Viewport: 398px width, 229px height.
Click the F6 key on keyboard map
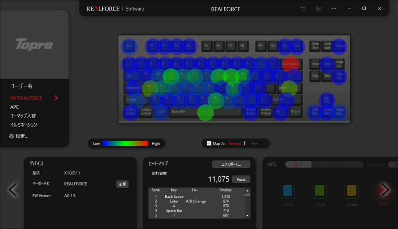[x=219, y=46]
